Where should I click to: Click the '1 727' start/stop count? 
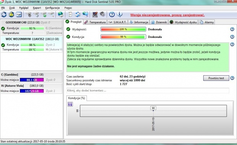tap(123, 84)
